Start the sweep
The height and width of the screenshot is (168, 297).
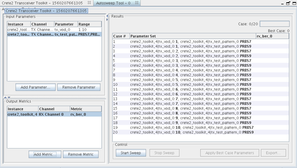coord(131,153)
